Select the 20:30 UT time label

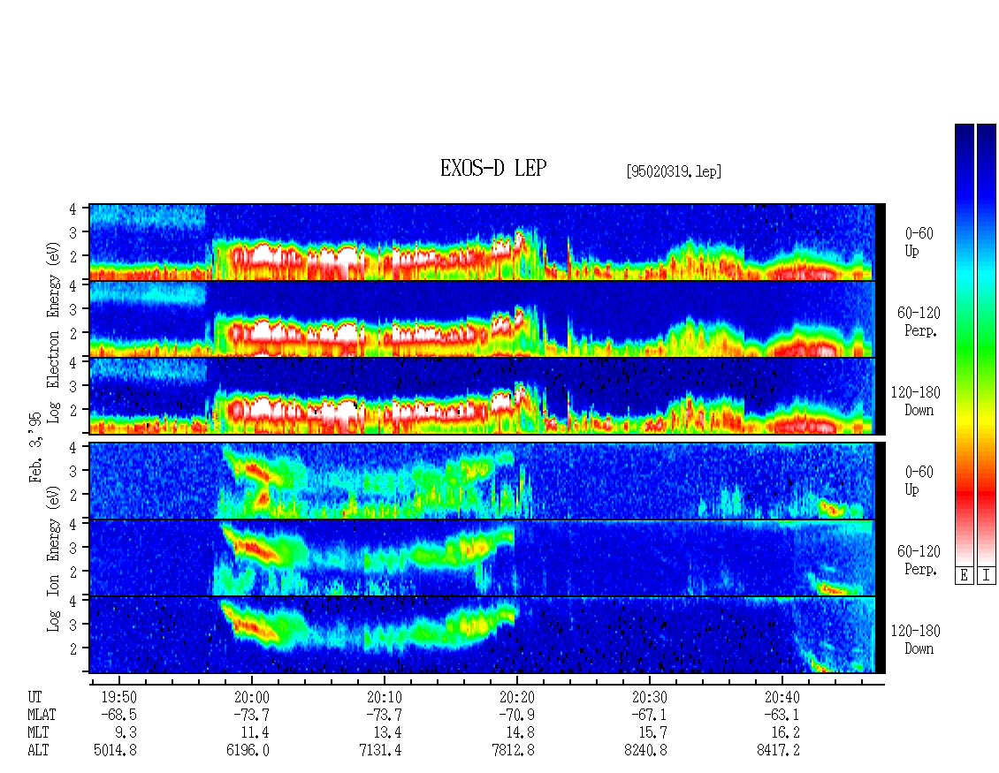pyautogui.click(x=649, y=697)
